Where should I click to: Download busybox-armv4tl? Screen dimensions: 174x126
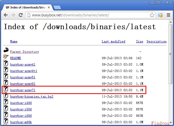coord(24,71)
